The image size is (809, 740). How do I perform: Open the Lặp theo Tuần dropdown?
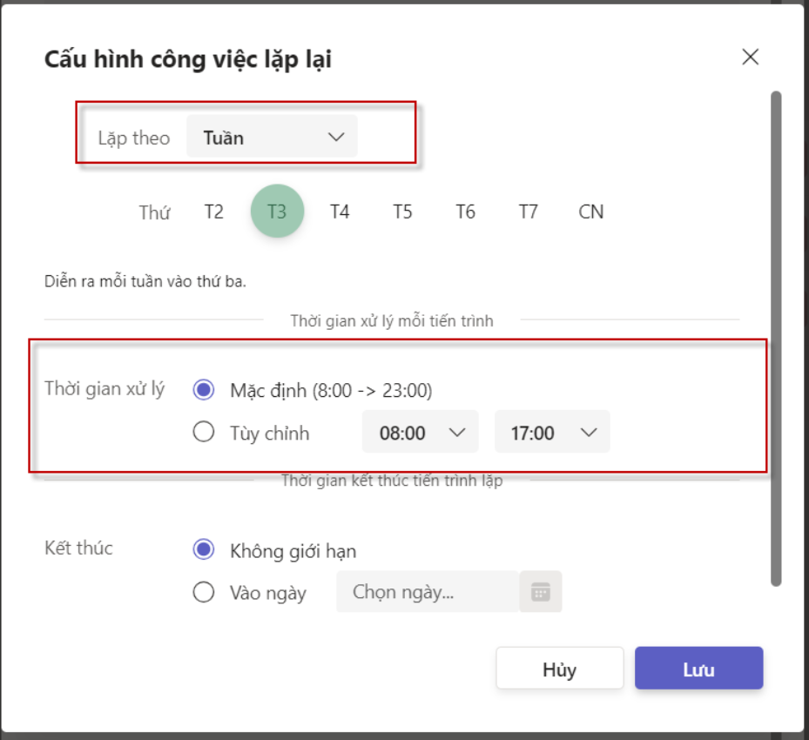272,138
